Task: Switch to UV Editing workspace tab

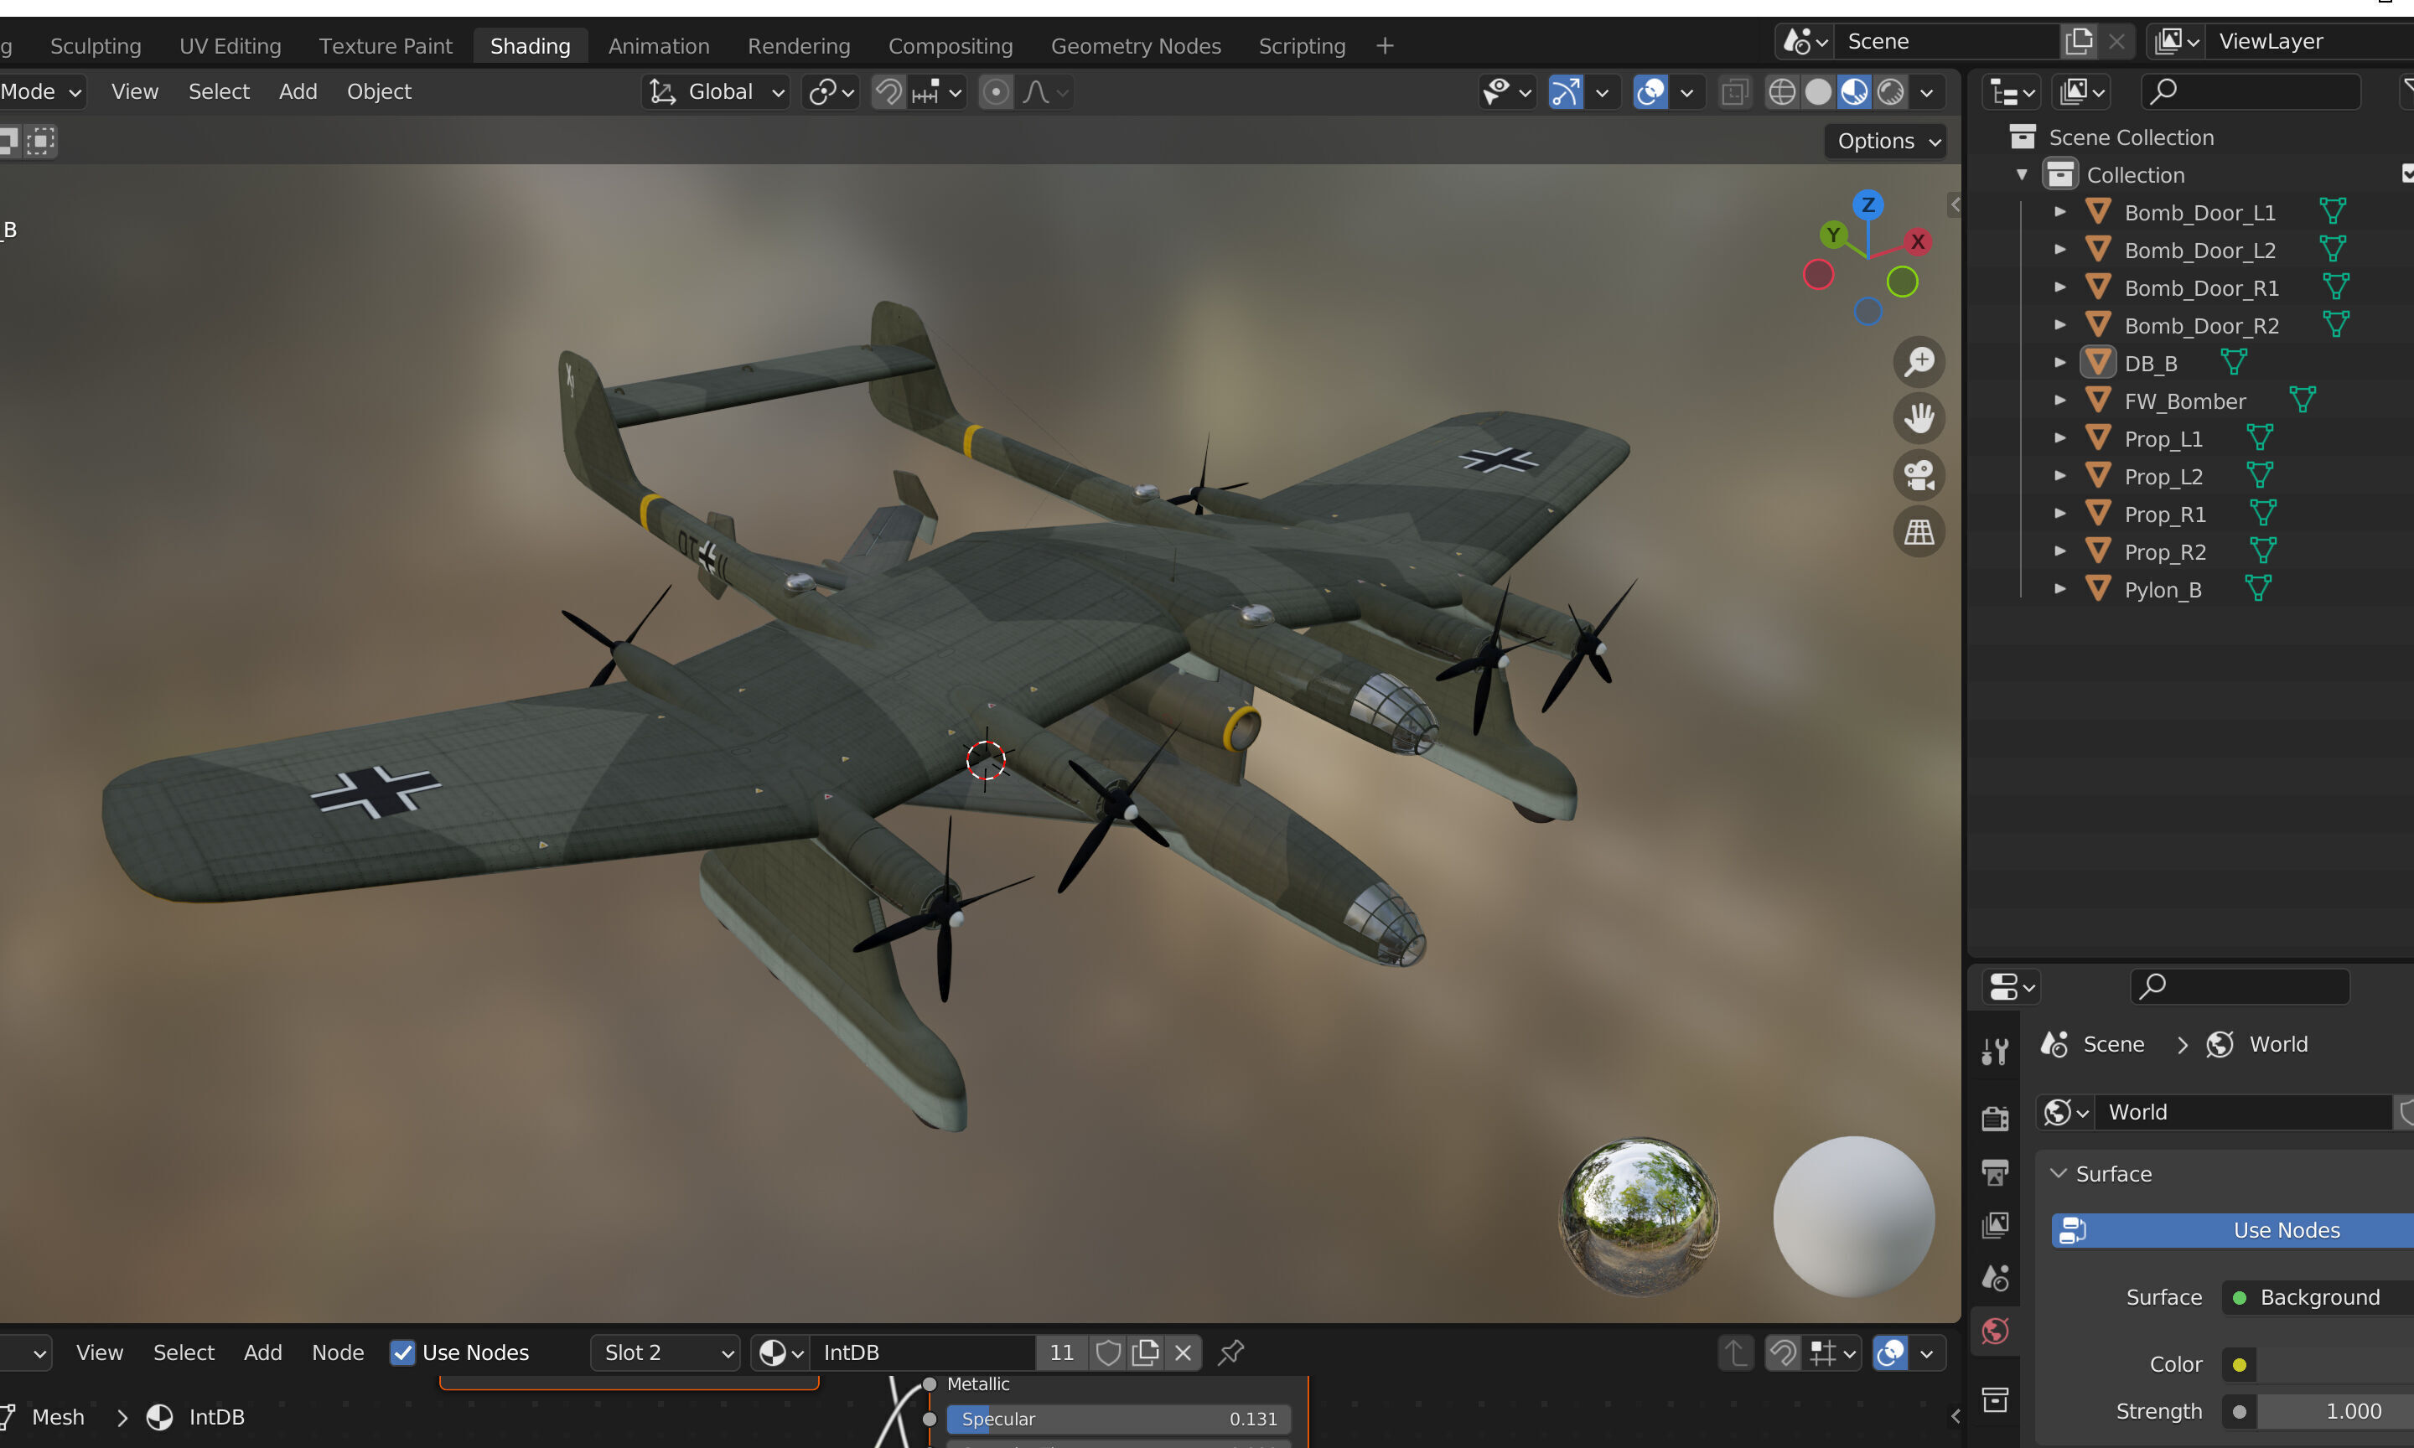Action: click(x=231, y=46)
